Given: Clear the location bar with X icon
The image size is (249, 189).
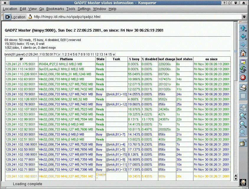Looking at the screenshot, I should [x=7, y=17].
